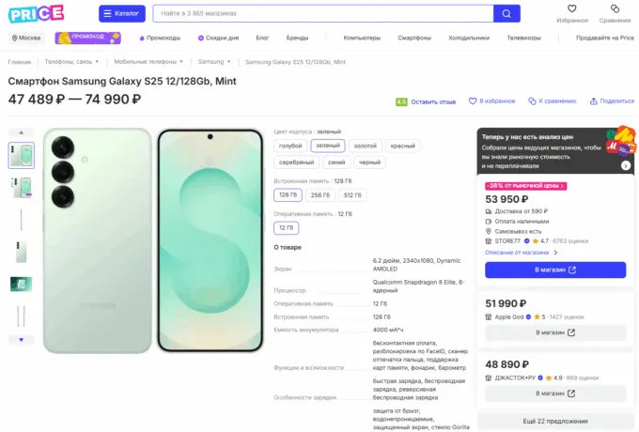Expand Ещё 22 предложения offers
The height and width of the screenshot is (432, 639).
click(x=555, y=420)
